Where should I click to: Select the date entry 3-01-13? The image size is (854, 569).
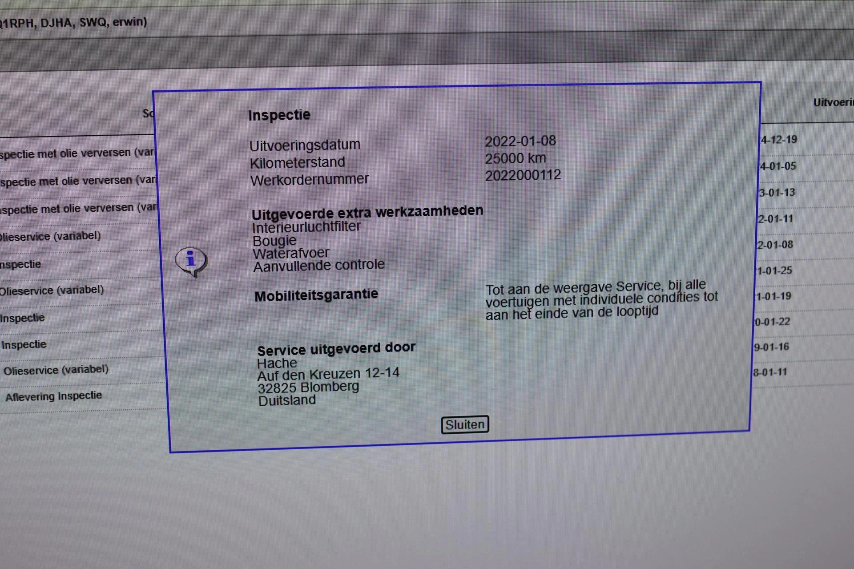click(x=777, y=193)
